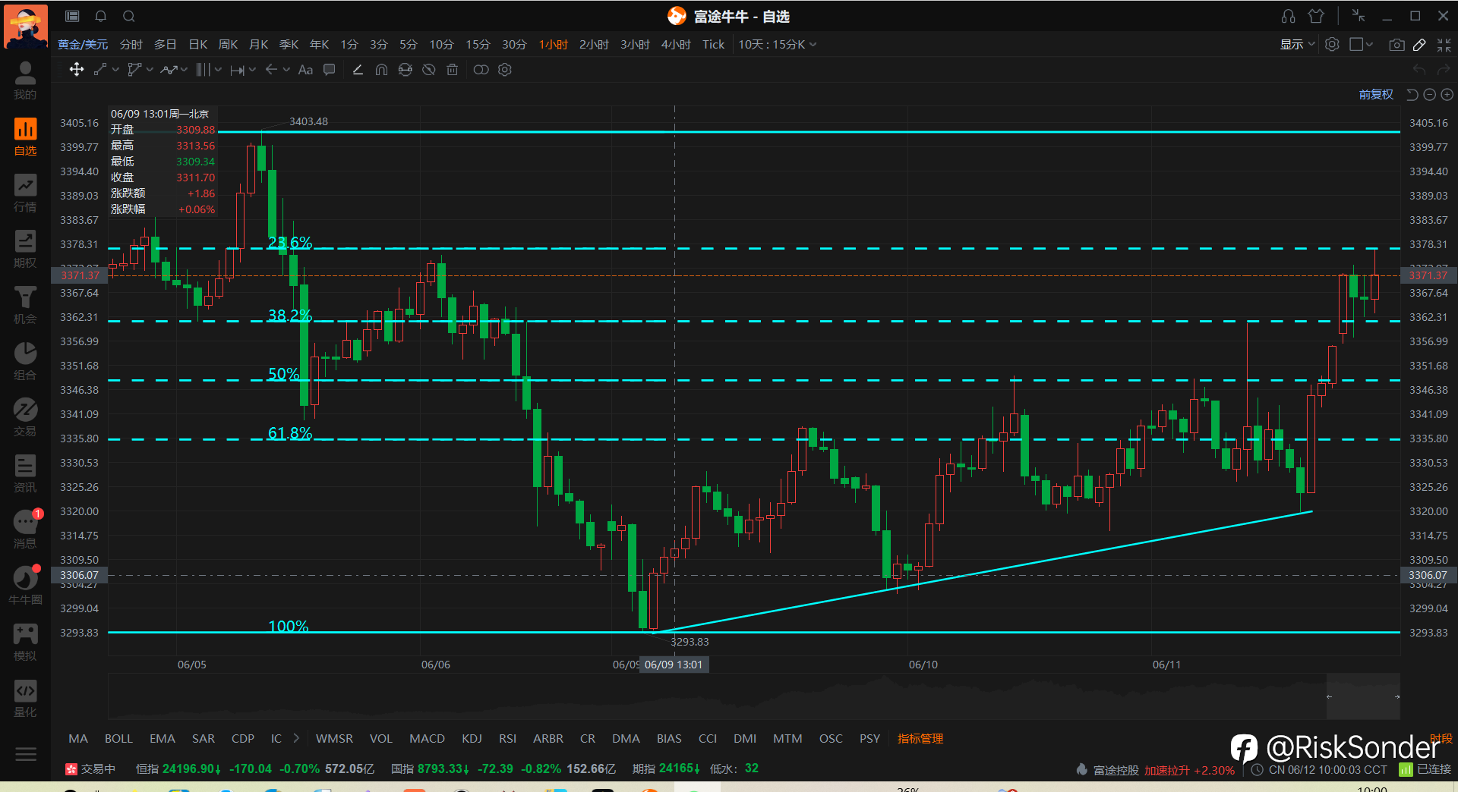
Task: Take a chart screenshot with camera icon
Action: click(x=1396, y=45)
